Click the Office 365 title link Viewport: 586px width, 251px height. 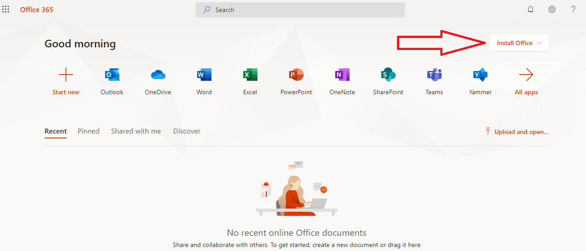37,9
